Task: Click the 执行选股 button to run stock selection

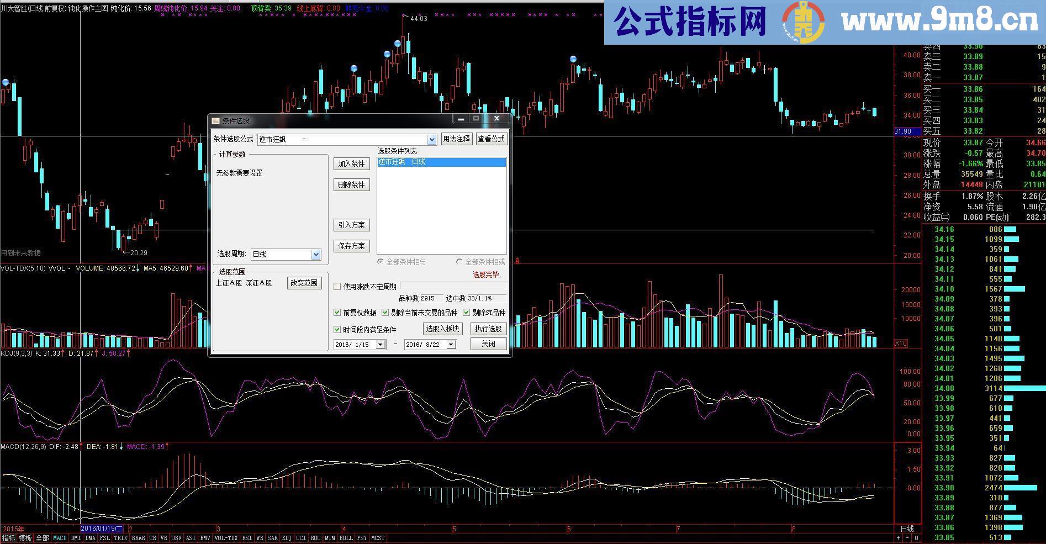Action: 488,329
